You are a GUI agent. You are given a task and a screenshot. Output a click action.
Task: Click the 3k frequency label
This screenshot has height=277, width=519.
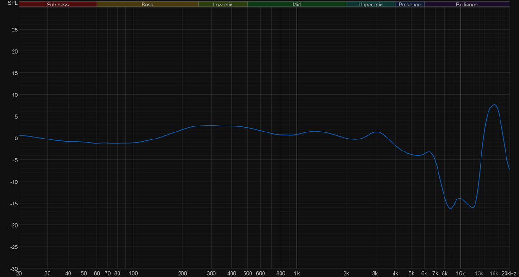[375, 273]
